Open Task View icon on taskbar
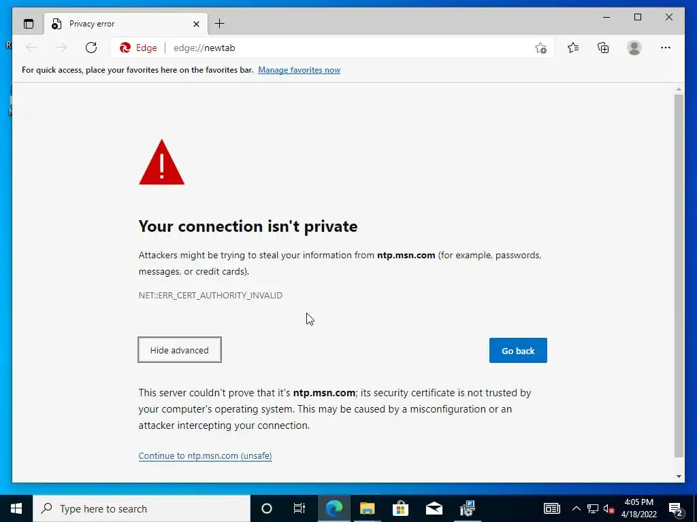This screenshot has width=697, height=522. point(299,508)
